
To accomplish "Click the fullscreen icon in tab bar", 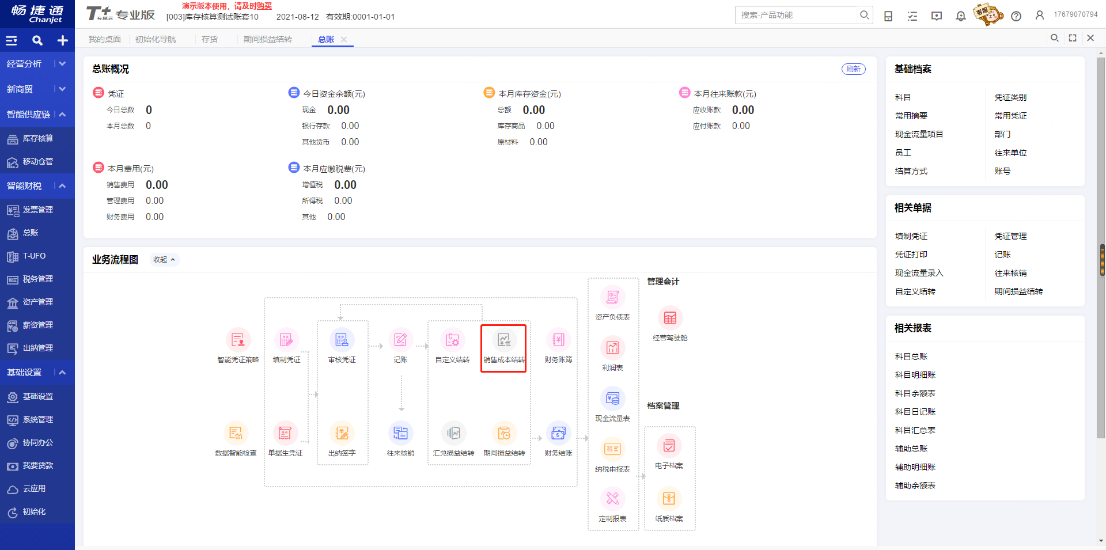I will tap(1073, 38).
